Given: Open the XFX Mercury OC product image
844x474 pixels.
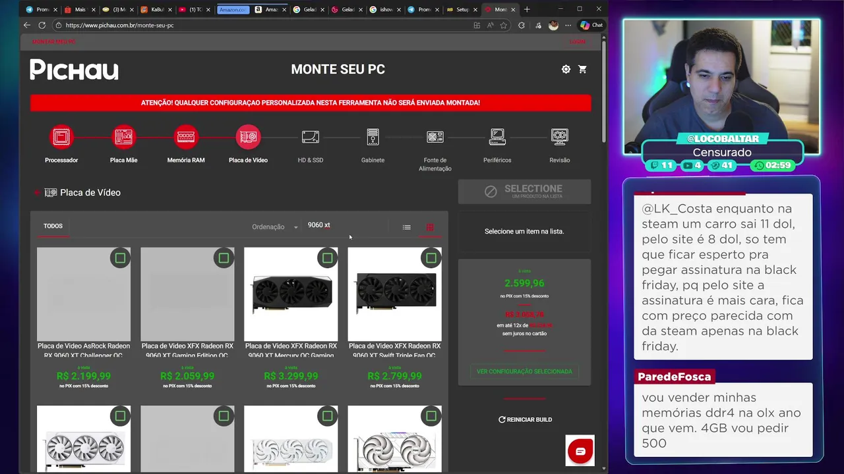Looking at the screenshot, I should 291,294.
